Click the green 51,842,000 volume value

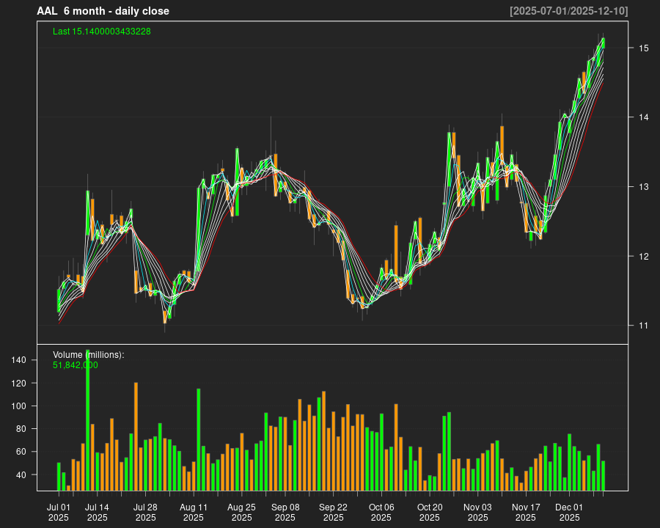pyautogui.click(x=76, y=364)
